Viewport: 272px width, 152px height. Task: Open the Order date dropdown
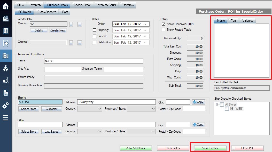click(x=145, y=24)
